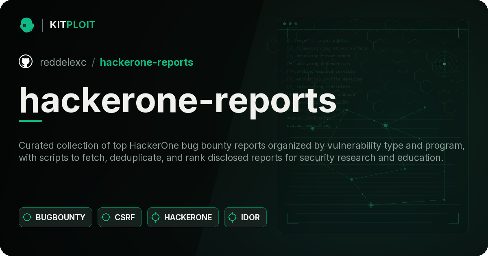Select the IDOR tag

click(245, 217)
